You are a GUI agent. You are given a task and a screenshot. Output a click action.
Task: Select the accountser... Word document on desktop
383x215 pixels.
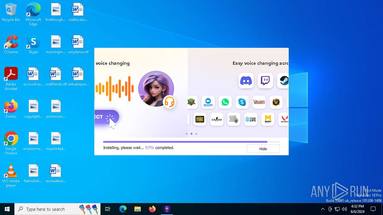coord(33,77)
